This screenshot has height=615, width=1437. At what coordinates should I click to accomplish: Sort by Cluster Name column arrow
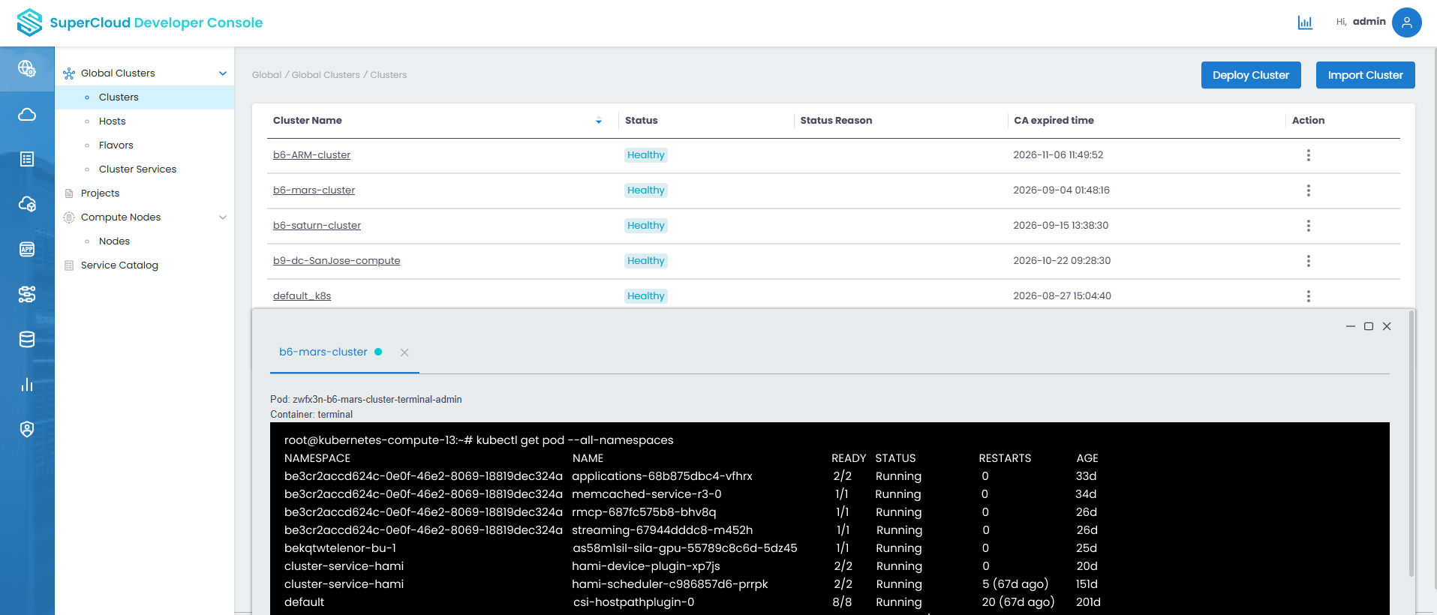click(x=599, y=121)
